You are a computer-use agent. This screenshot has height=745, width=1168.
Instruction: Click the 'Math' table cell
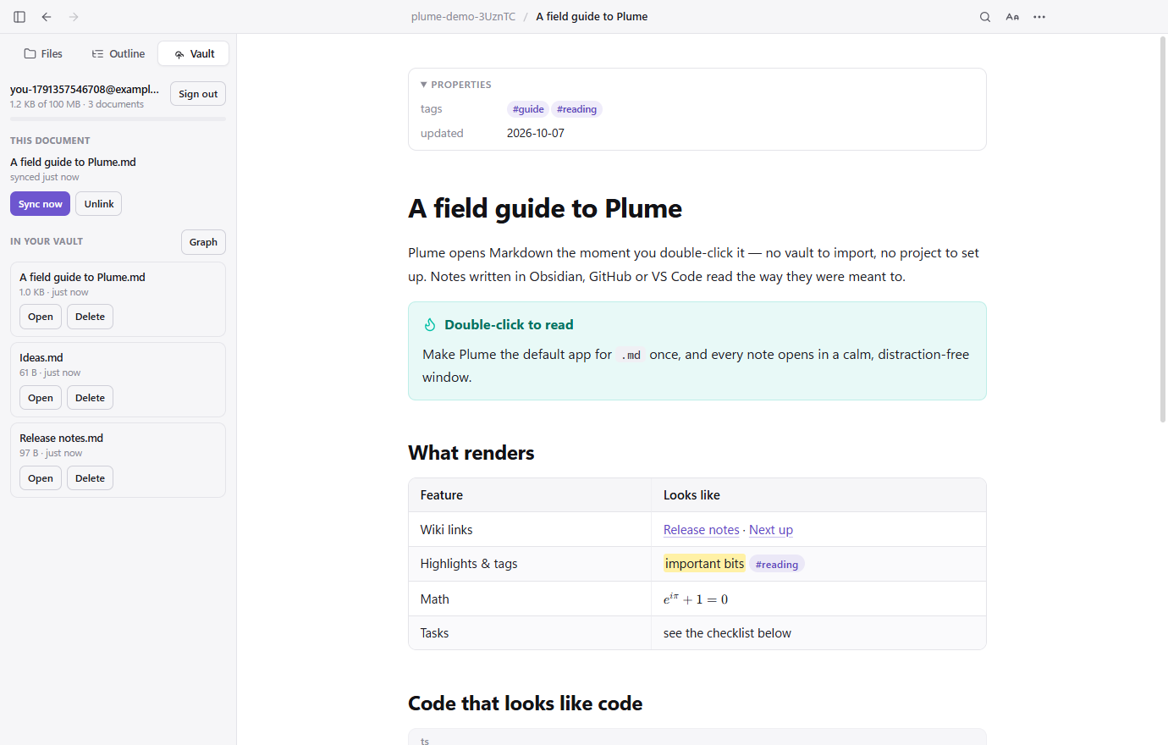tap(530, 599)
